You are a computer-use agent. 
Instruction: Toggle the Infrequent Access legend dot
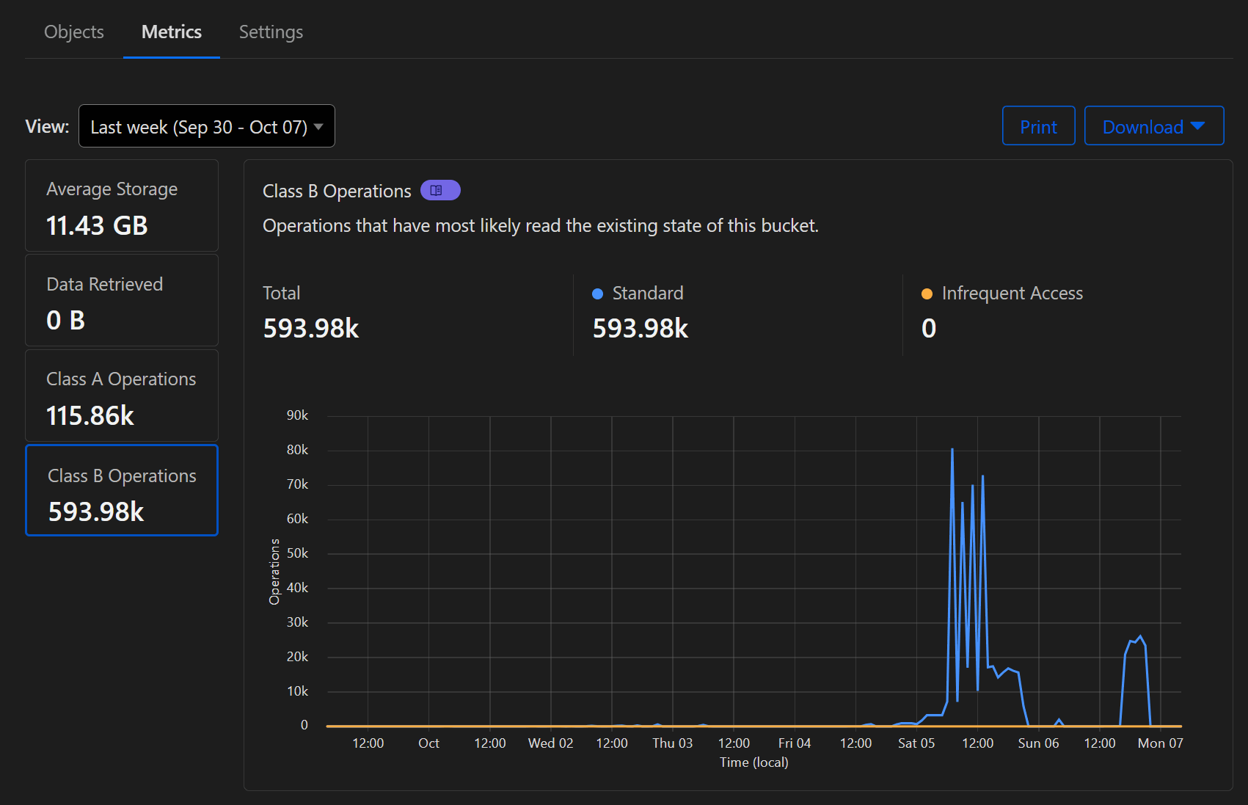click(927, 294)
